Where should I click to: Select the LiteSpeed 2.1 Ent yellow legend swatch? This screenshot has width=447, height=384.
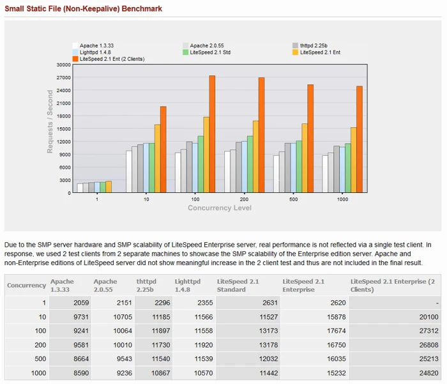click(295, 52)
